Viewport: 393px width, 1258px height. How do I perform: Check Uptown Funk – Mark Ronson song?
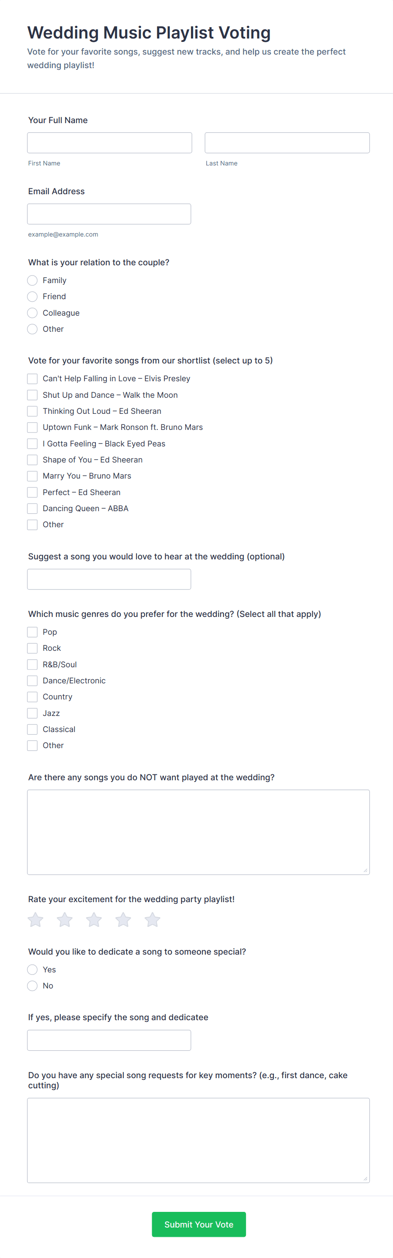[32, 427]
